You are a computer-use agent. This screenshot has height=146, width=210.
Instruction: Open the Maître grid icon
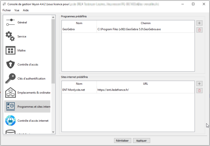click(x=10, y=50)
